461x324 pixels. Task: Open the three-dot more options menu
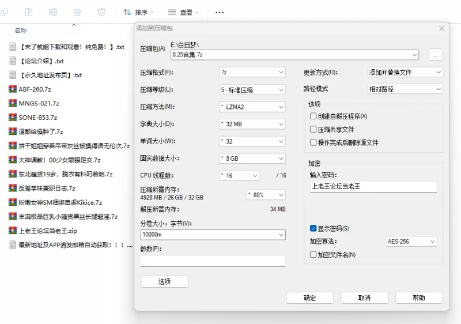click(220, 12)
